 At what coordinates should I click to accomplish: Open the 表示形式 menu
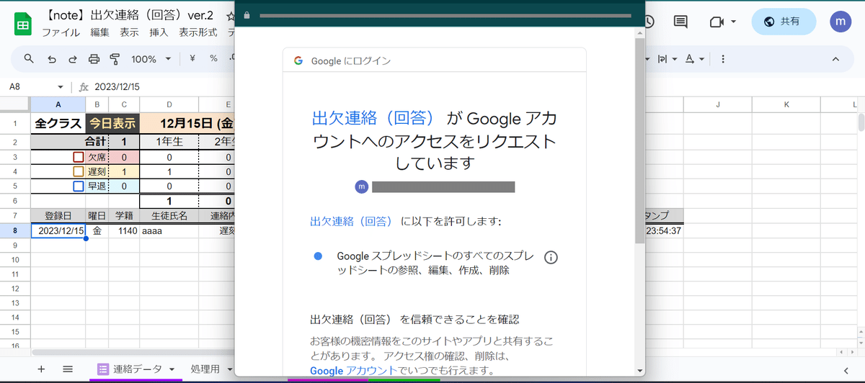point(198,32)
